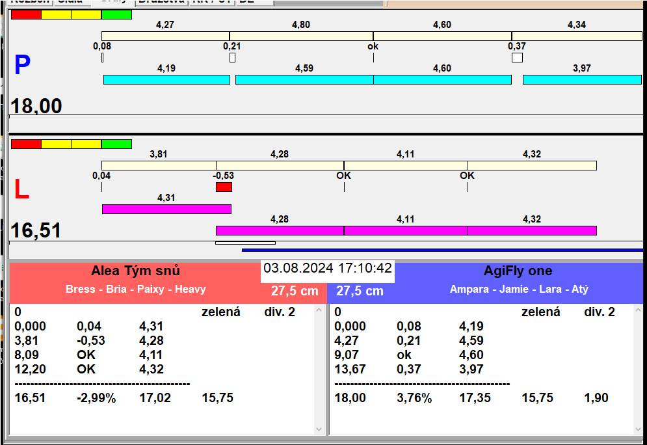Click the green start light in lane P

click(116, 14)
